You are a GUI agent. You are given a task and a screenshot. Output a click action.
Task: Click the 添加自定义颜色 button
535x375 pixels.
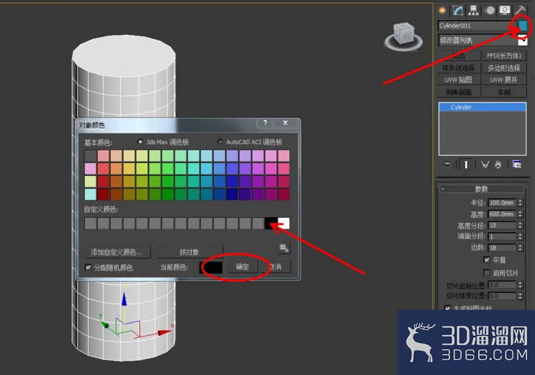(116, 252)
